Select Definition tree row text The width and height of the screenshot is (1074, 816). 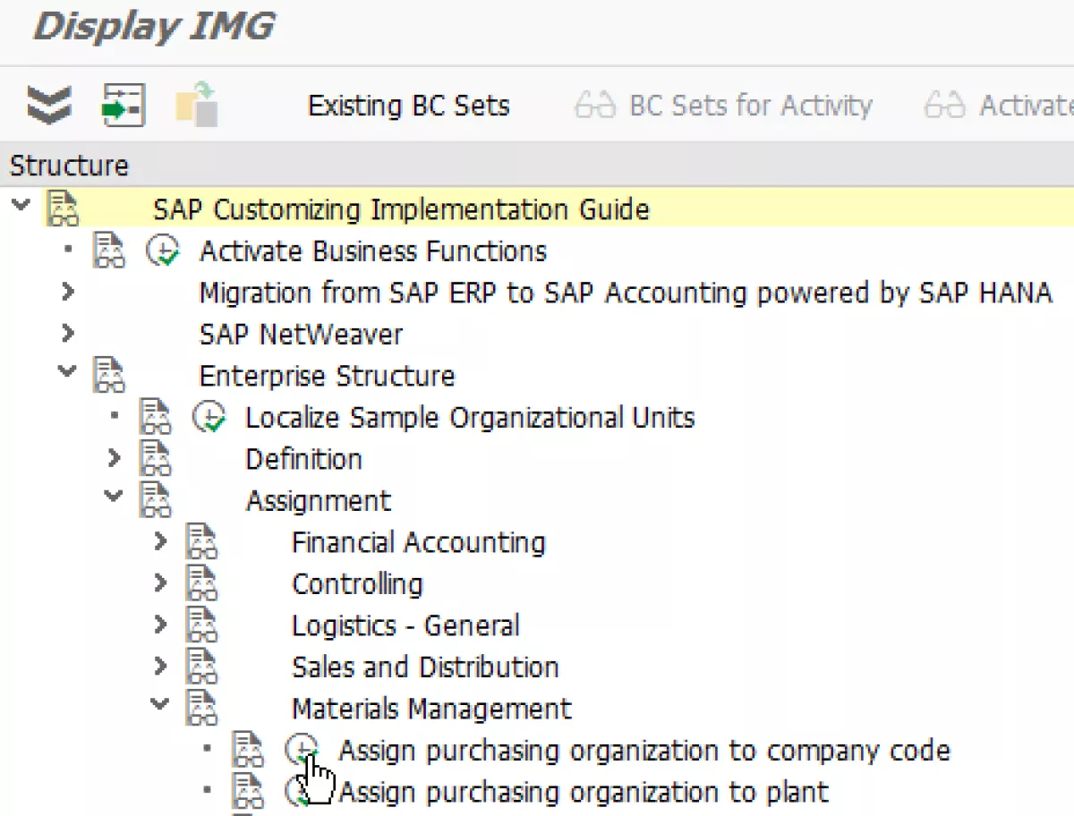304,459
